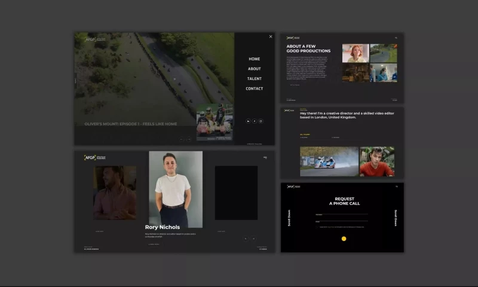Screen dimensions: 478x287
Task: Click the blonde woman thumbnail on About page
Action: coord(355,53)
